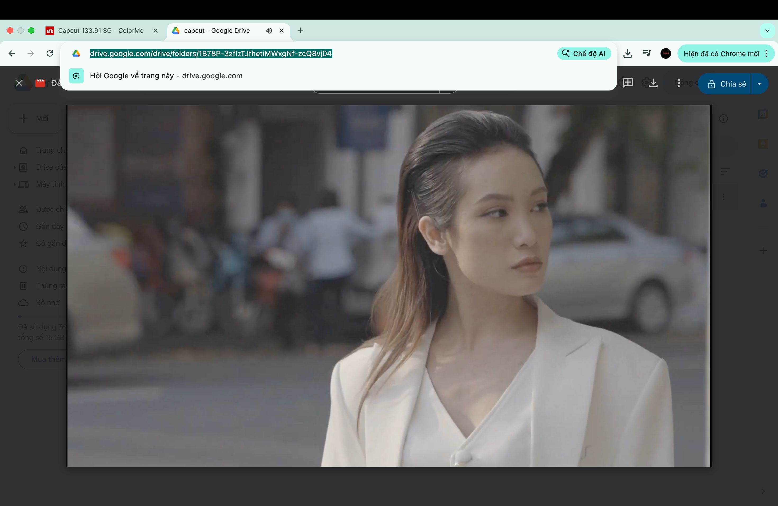
Task: Open the Chrome three-dot menu
Action: pos(766,54)
